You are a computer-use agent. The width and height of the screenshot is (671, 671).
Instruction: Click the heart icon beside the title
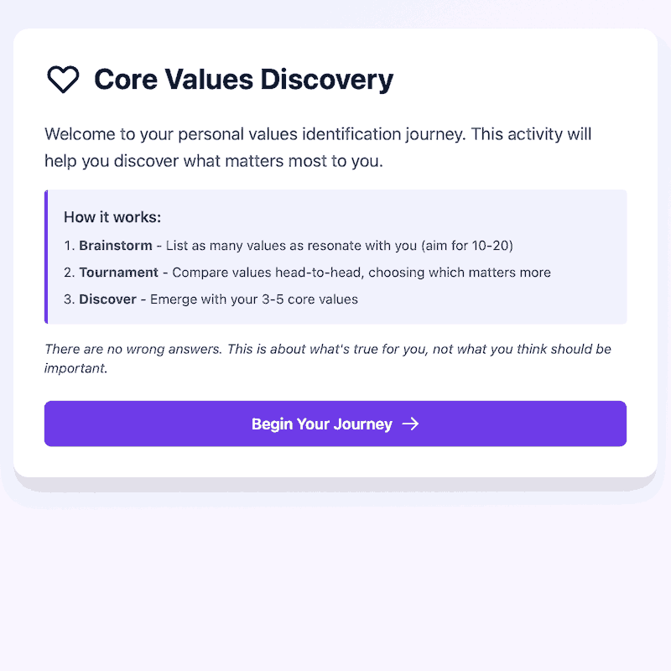tap(63, 80)
